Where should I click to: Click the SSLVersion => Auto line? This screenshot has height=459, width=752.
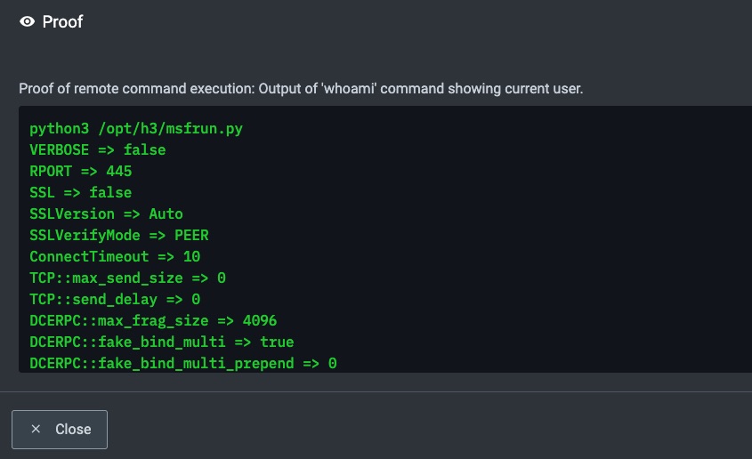click(106, 213)
